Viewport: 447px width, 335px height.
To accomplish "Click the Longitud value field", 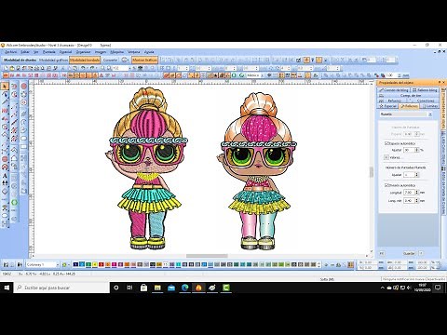I will pos(409,193).
